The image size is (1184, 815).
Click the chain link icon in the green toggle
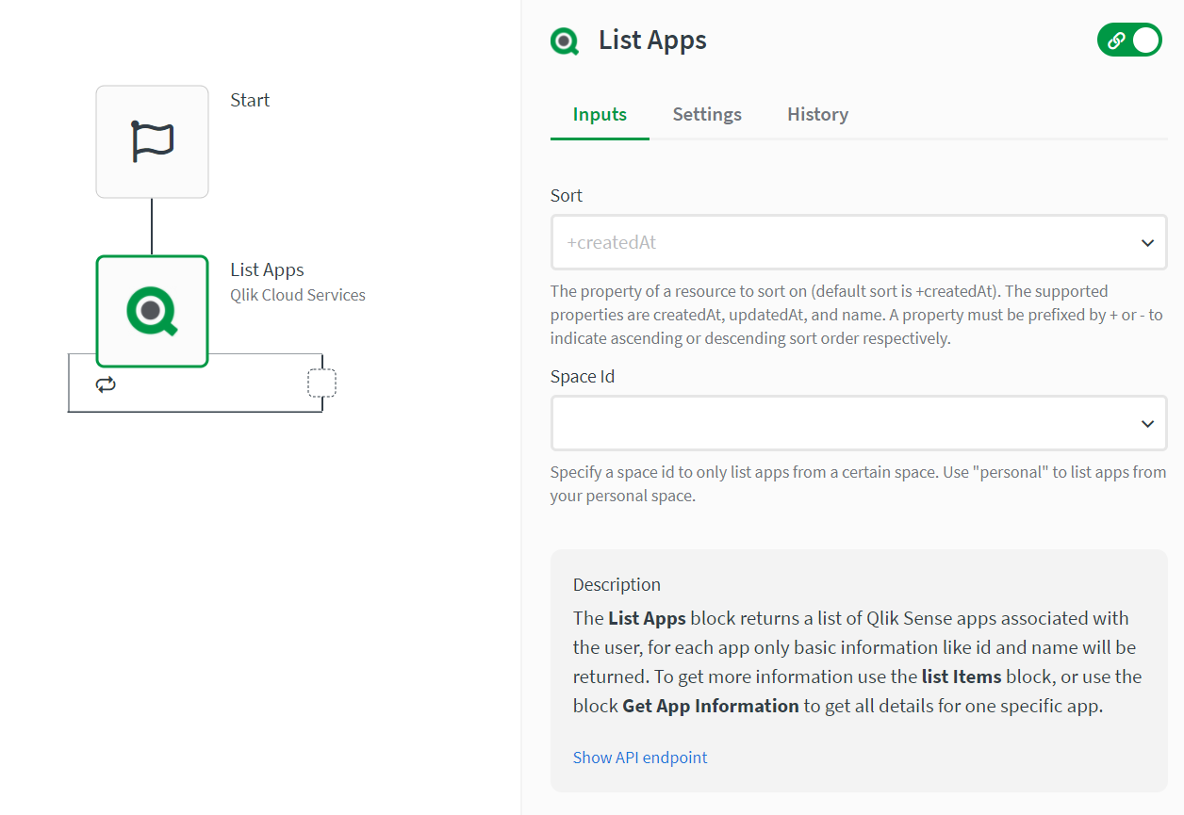[1115, 40]
